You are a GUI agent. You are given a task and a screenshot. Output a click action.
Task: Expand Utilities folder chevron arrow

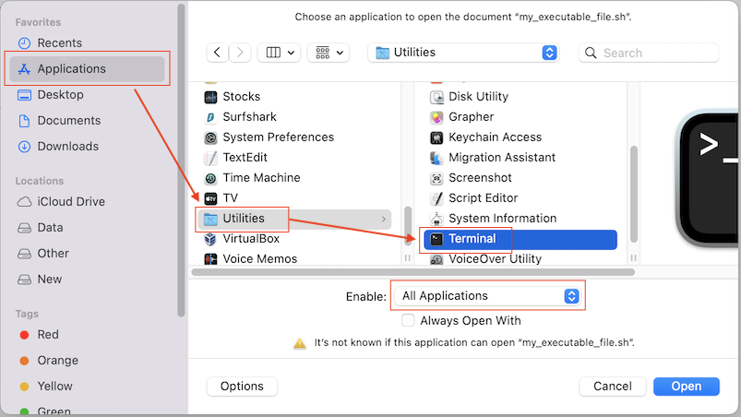click(384, 220)
